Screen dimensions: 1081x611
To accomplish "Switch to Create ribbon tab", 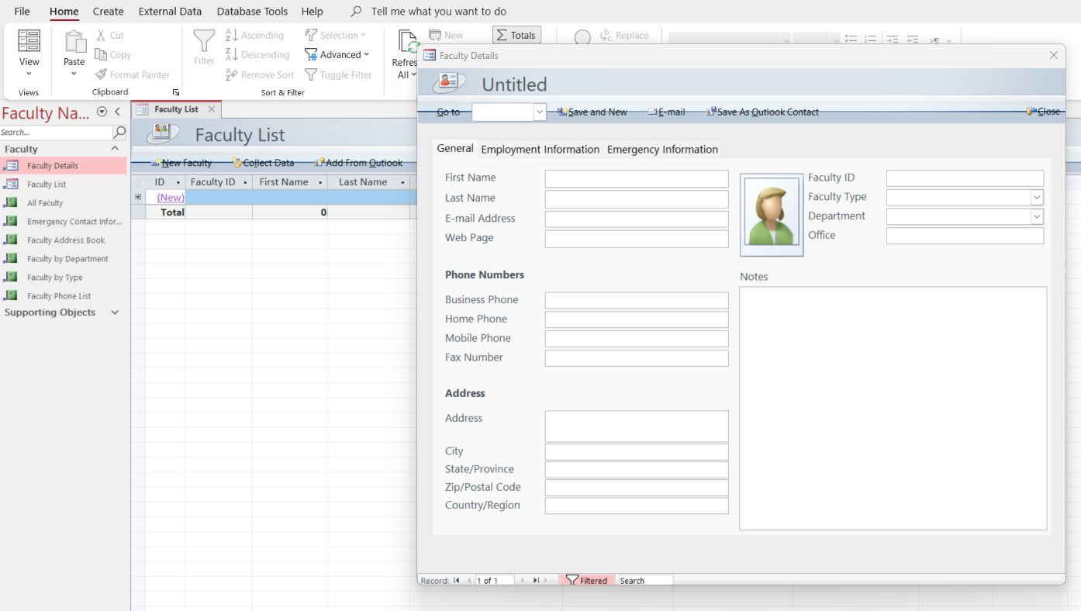I will coord(108,12).
